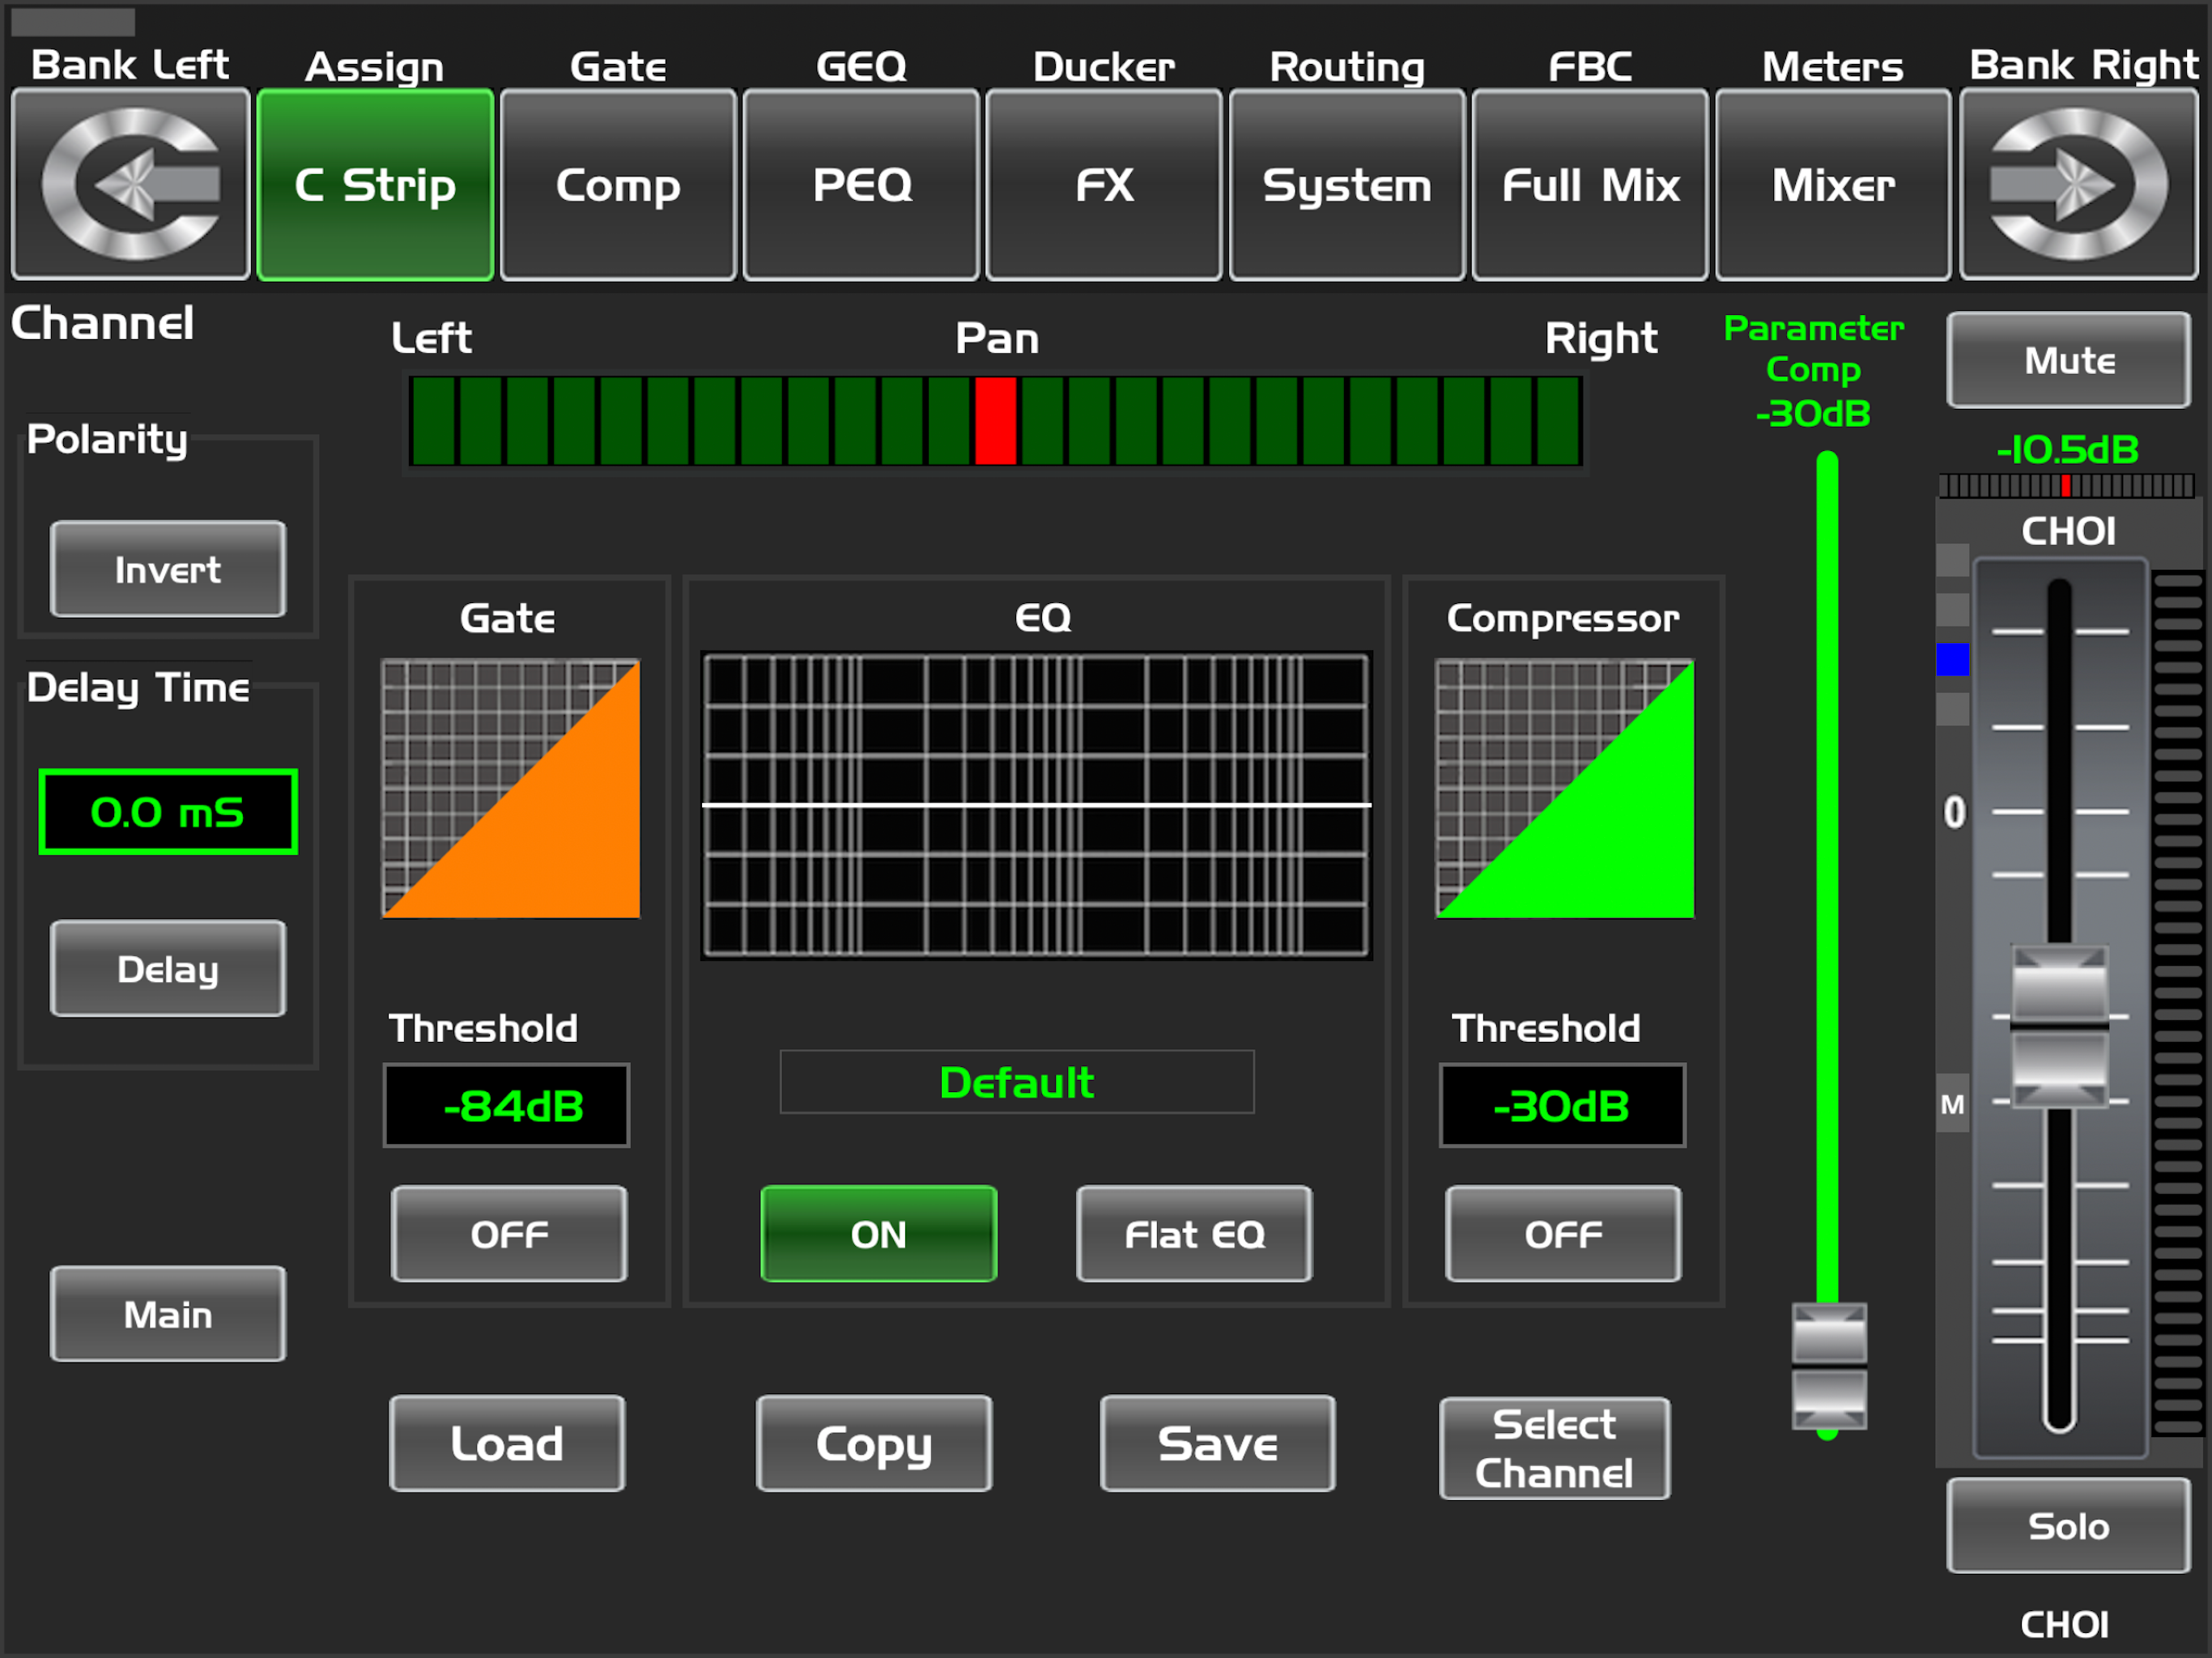The width and height of the screenshot is (2212, 1658).
Task: Click the Comp threshold parameter slider handle
Action: pyautogui.click(x=1828, y=1366)
